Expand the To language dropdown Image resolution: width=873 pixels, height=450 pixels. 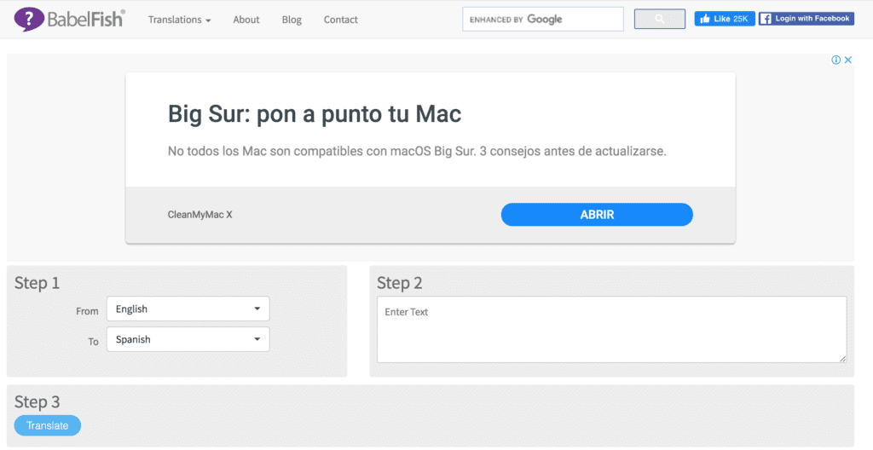pyautogui.click(x=188, y=339)
